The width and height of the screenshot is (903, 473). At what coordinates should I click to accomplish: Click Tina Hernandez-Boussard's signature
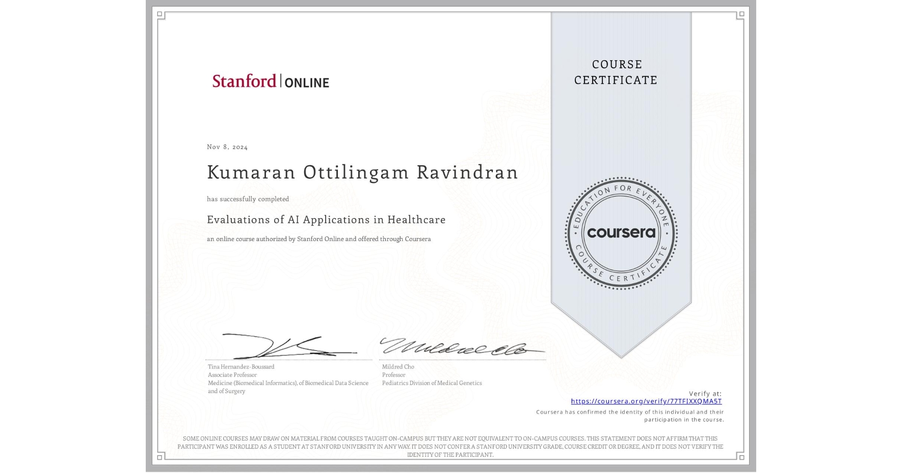[x=289, y=347]
